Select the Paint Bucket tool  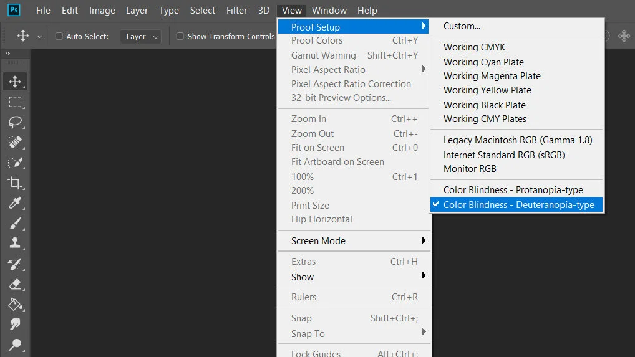15,305
